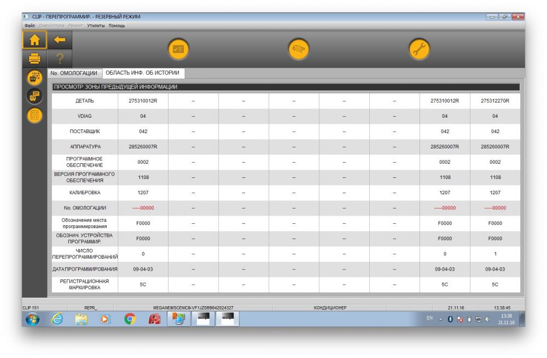The width and height of the screenshot is (547, 358).
Task: Click the EN language indicator in tray
Action: coord(429,318)
